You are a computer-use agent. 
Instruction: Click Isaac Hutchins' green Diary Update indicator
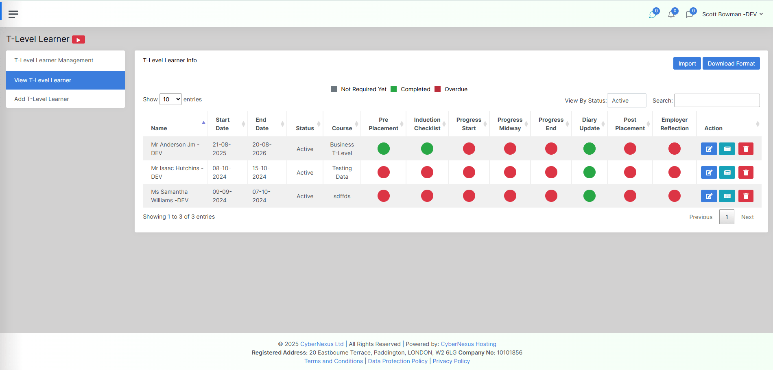click(589, 173)
